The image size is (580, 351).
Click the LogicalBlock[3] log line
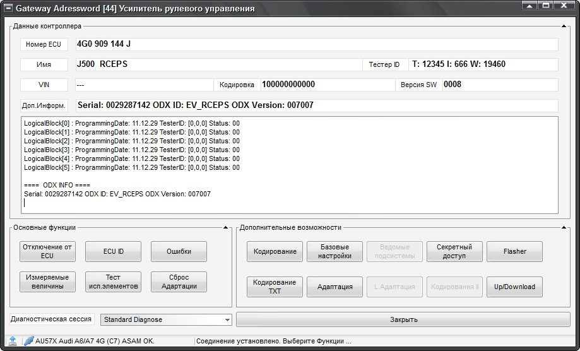[x=132, y=150]
